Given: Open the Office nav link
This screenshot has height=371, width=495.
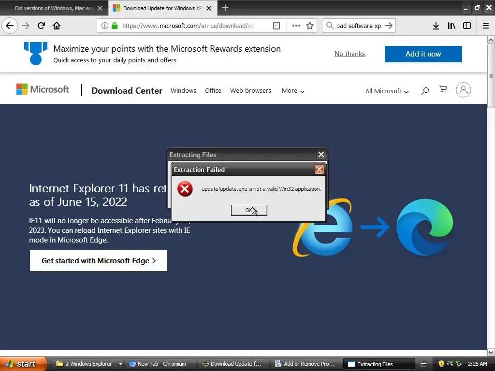Looking at the screenshot, I should coord(213,90).
